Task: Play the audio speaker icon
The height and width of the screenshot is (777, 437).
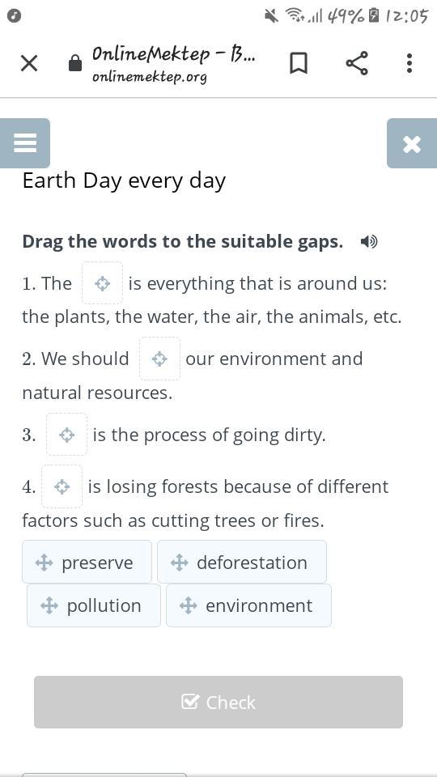Action: (369, 242)
